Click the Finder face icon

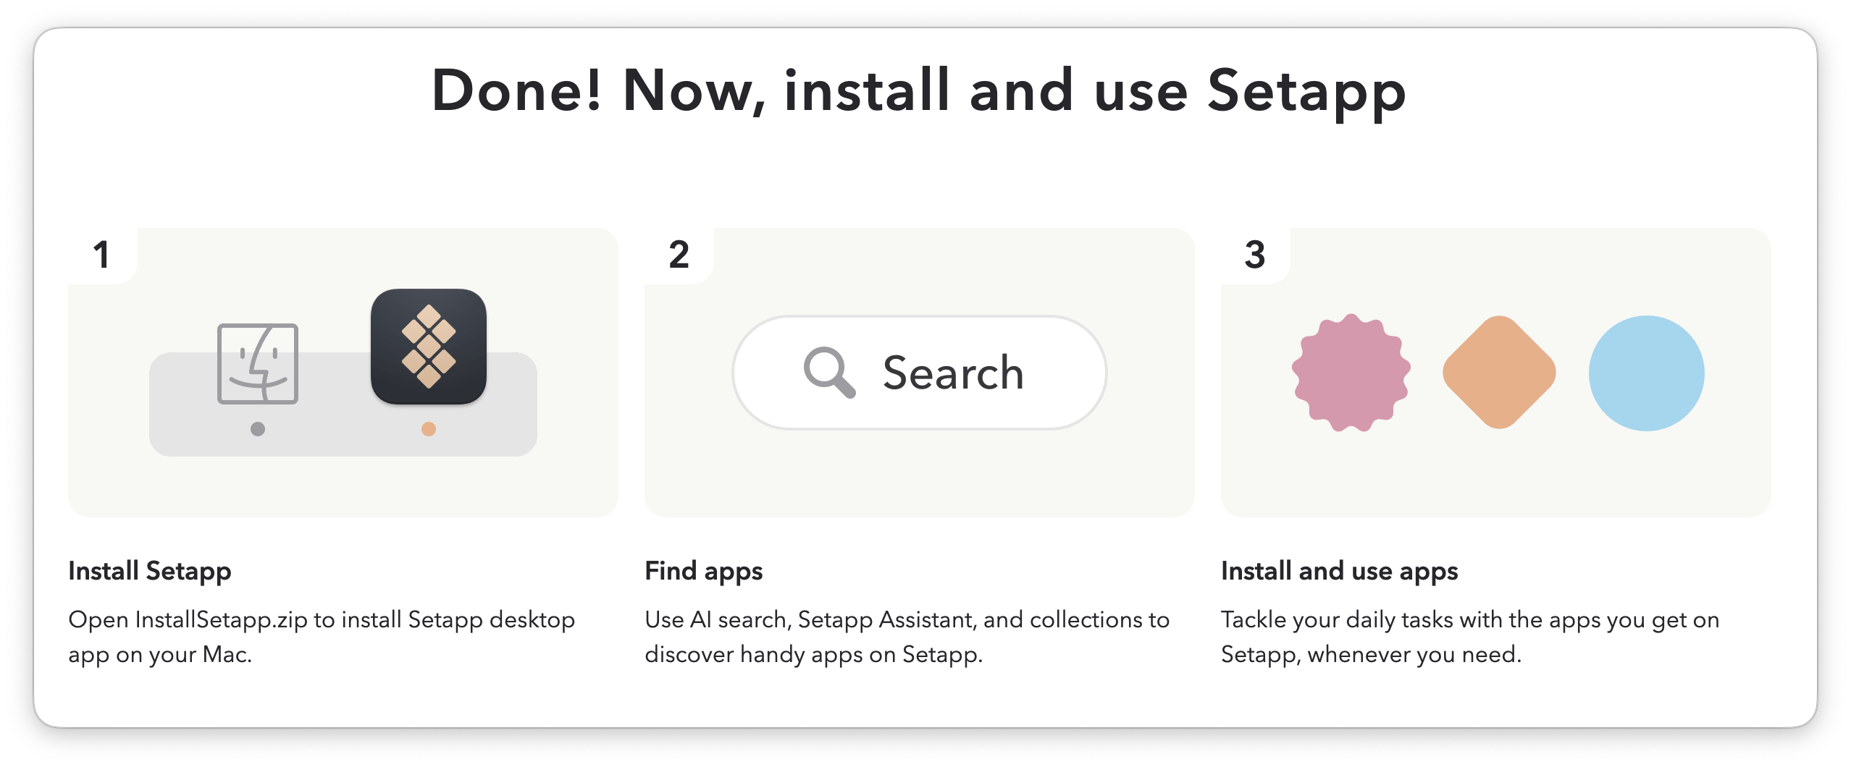pyautogui.click(x=258, y=363)
